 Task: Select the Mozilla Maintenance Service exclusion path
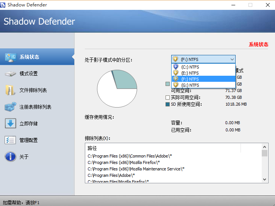(x=136, y=169)
